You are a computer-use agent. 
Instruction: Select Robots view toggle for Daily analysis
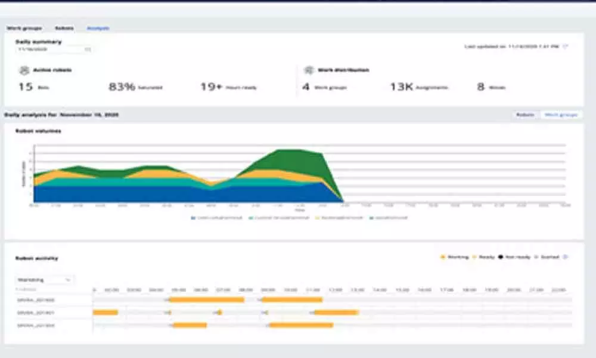point(525,115)
